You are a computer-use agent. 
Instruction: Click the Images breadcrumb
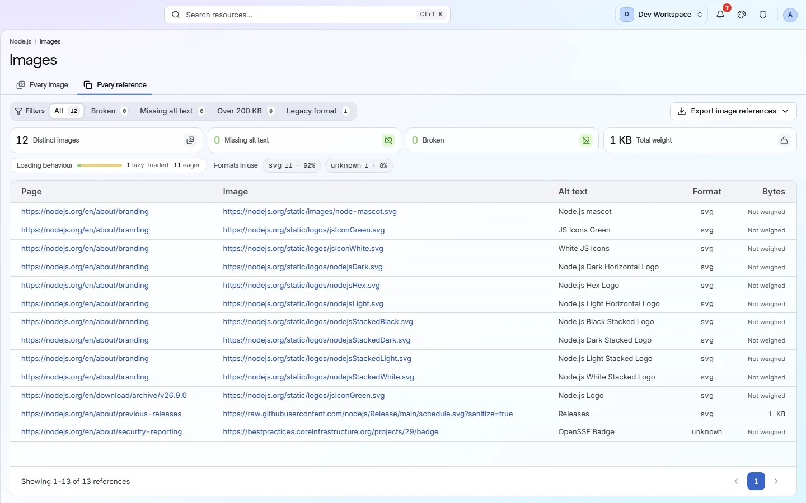click(x=50, y=41)
